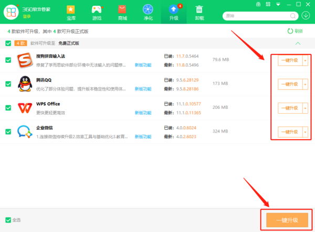Collapse the upgradable software list chevron

(x=298, y=43)
